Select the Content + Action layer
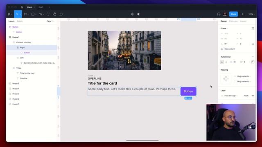Viewport: 262px width, 147px height. pos(32,42)
